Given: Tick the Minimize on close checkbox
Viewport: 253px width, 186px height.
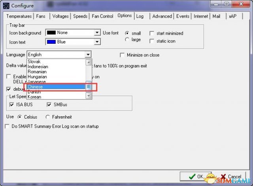Looking at the screenshot, I should click(122, 55).
